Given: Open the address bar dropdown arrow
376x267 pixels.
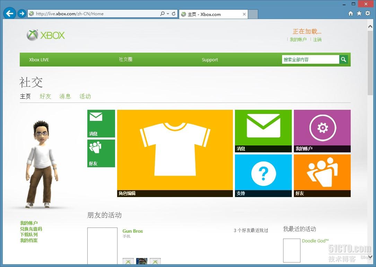Looking at the screenshot, I should [168, 14].
